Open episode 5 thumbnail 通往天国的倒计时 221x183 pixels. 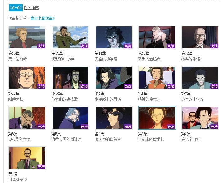70,118
